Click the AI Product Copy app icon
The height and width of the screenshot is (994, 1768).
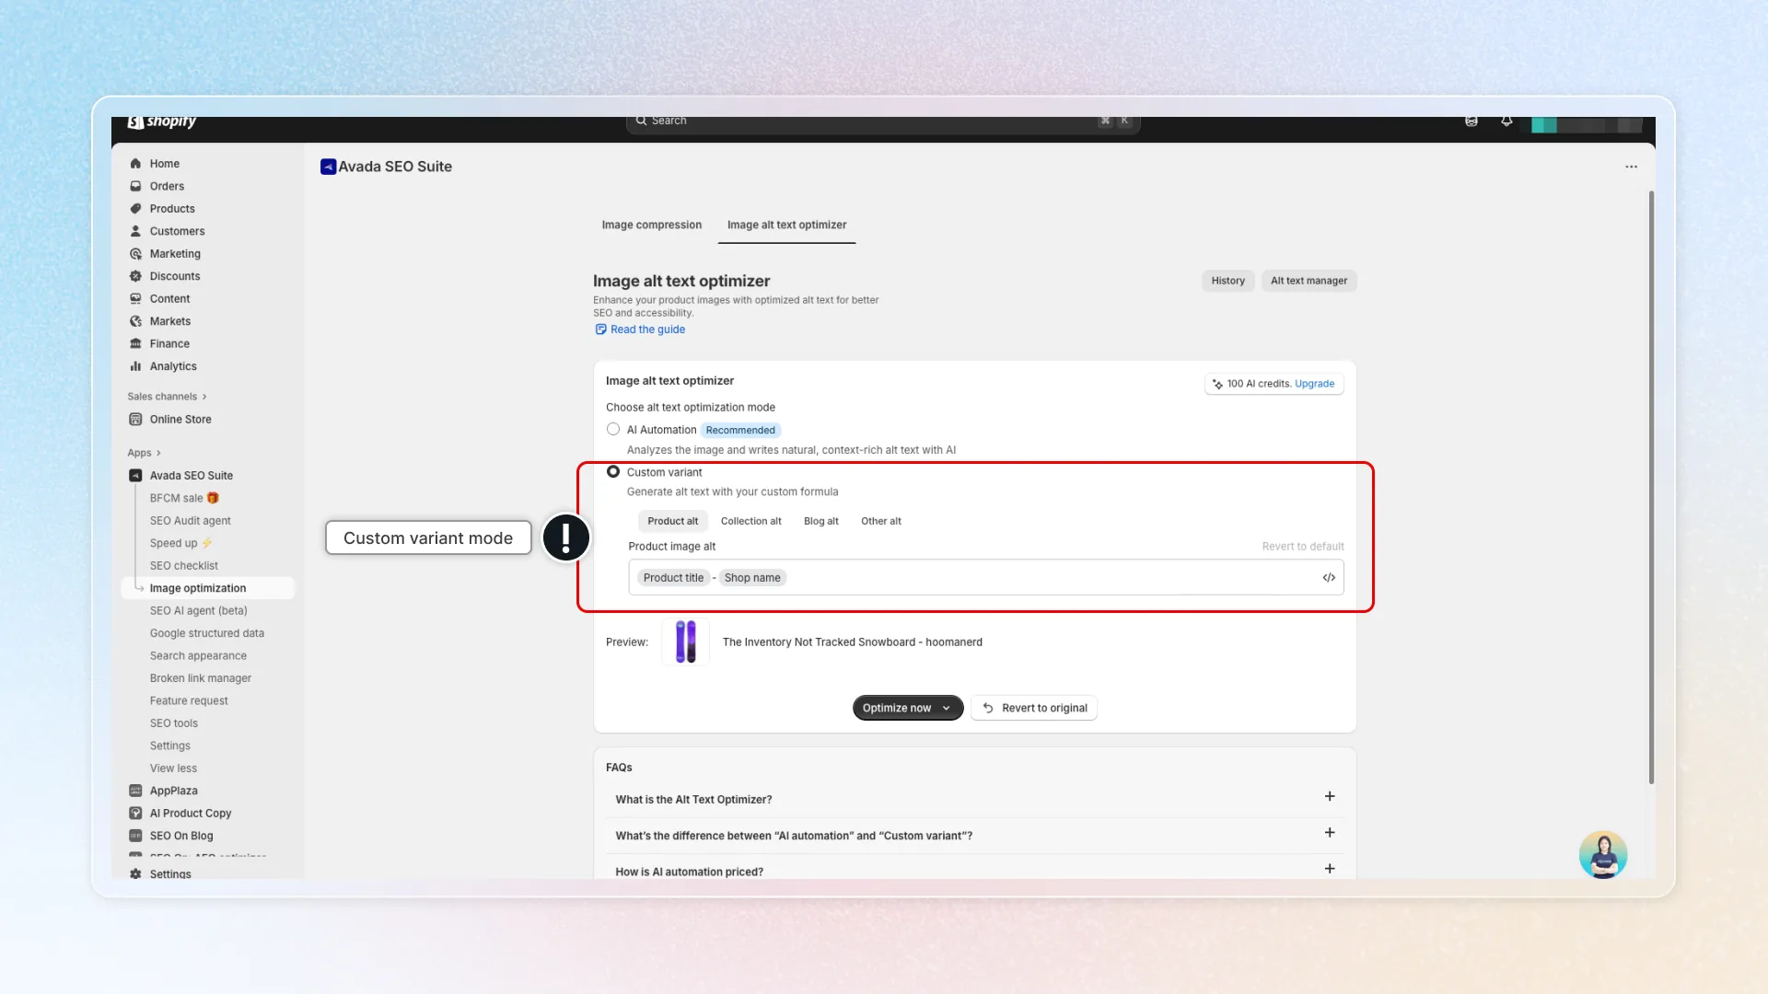(135, 814)
